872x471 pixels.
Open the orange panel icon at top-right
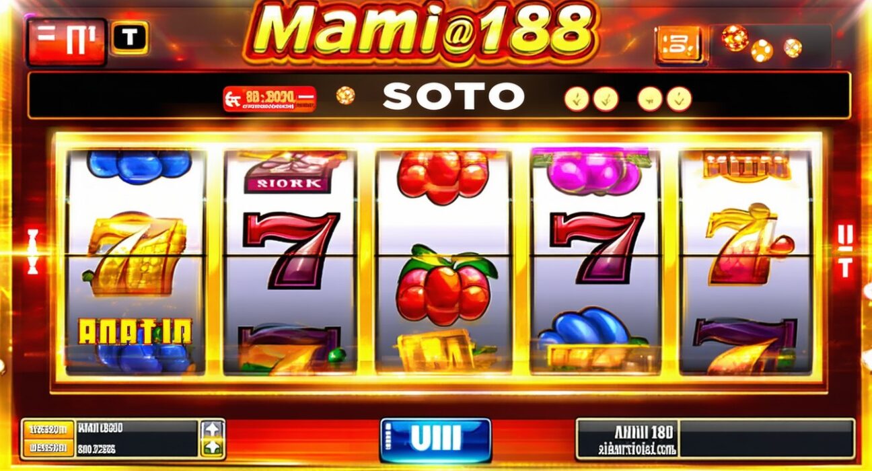(678, 45)
